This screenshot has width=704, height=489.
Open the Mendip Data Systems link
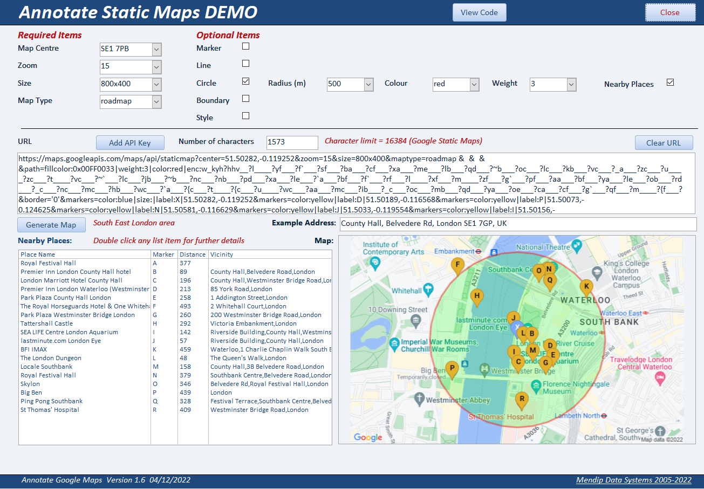click(633, 480)
